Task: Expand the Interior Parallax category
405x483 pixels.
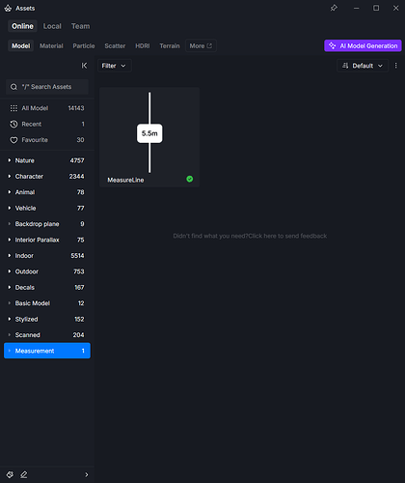Action: tap(10, 240)
